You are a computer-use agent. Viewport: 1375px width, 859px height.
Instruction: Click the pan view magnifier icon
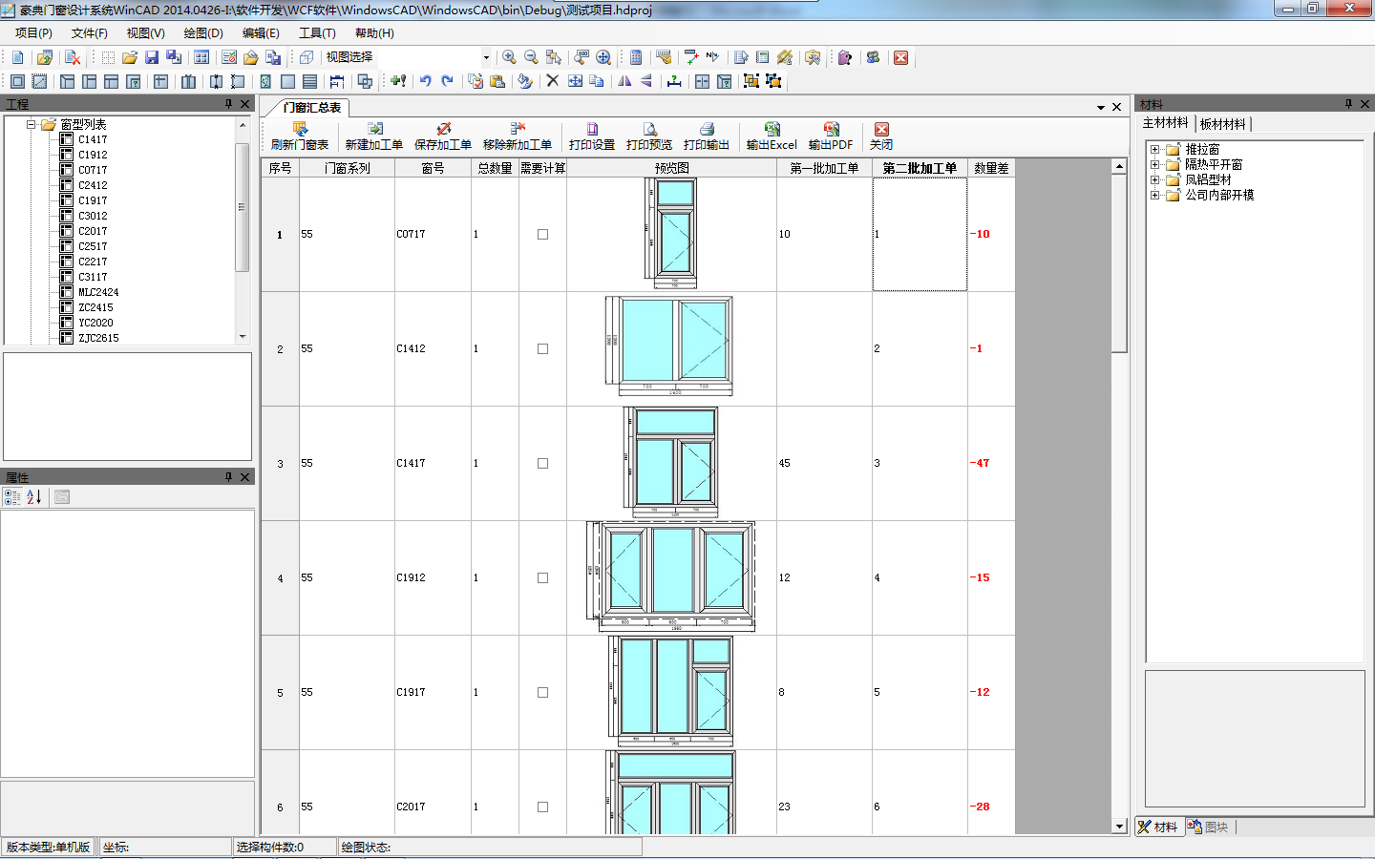tap(603, 57)
